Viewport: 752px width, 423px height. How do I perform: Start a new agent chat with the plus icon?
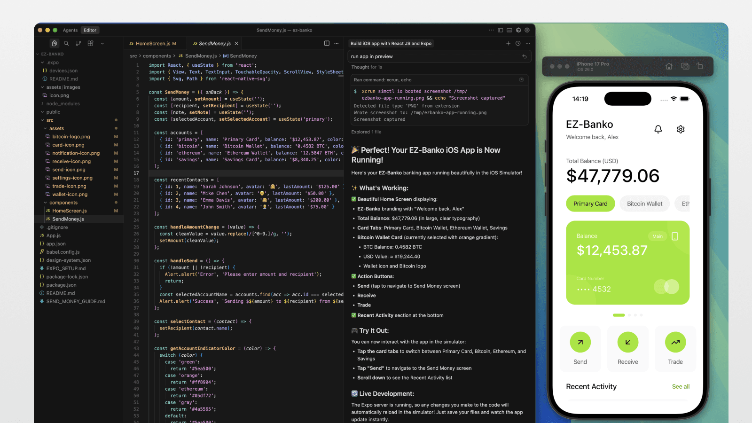pos(508,43)
